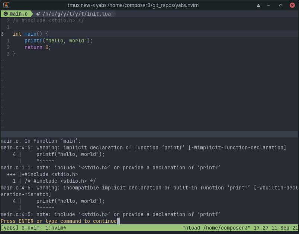Image resolution: width=299 pixels, height=234 pixels.
Task: Click the -Wbuiltin-decl warning line
Action: point(149,191)
